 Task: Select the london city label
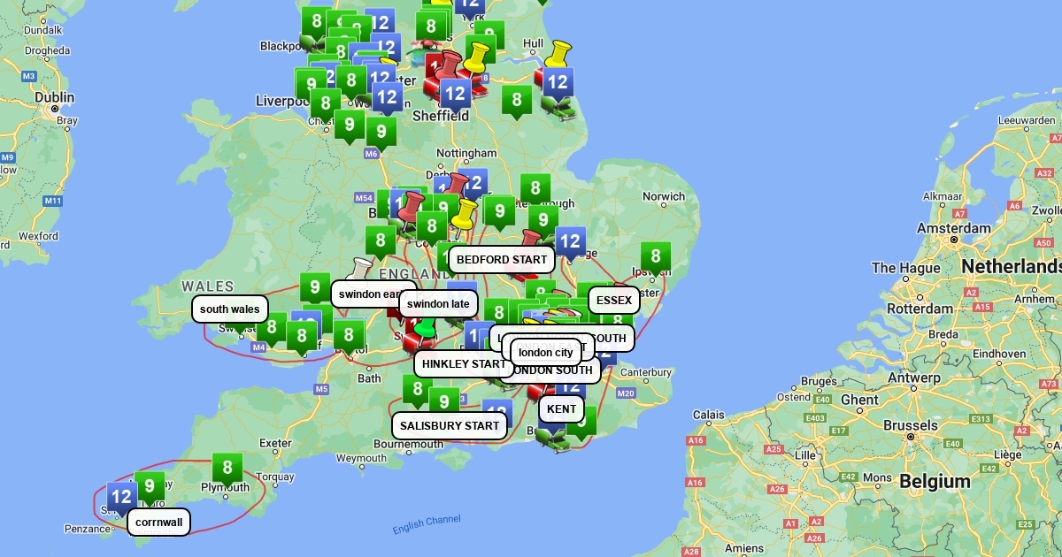tap(546, 353)
